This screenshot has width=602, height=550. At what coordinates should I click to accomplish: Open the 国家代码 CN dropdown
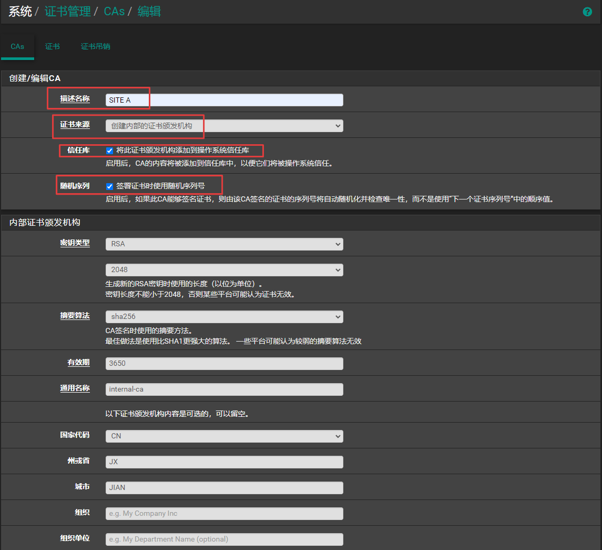point(224,436)
